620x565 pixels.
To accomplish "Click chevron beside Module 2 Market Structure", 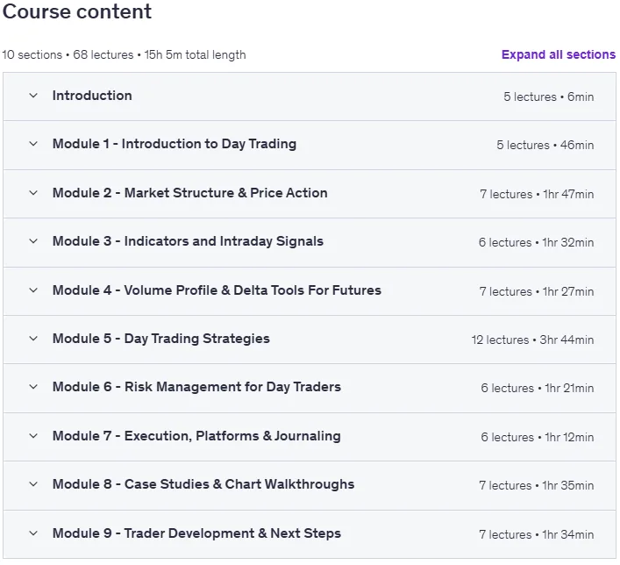I will tap(33, 193).
